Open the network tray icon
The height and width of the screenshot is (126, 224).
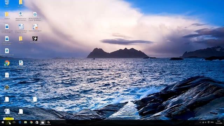pyautogui.click(x=203, y=122)
